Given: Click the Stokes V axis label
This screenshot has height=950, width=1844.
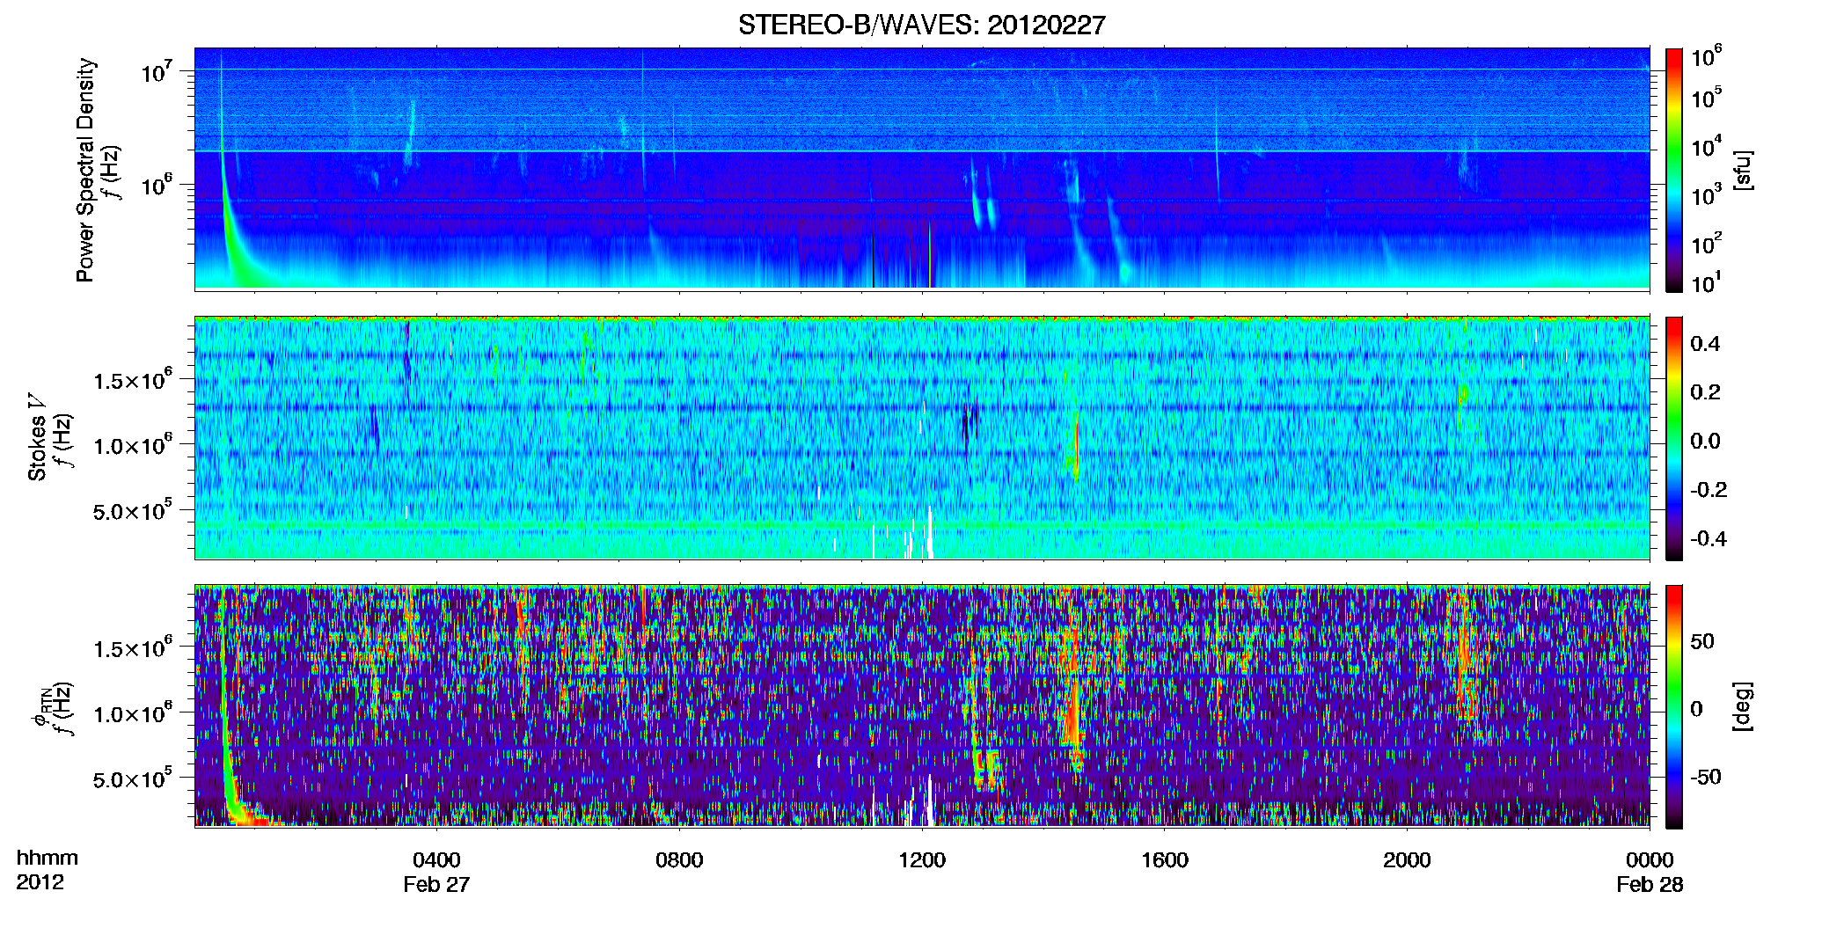Looking at the screenshot, I should click(x=38, y=437).
